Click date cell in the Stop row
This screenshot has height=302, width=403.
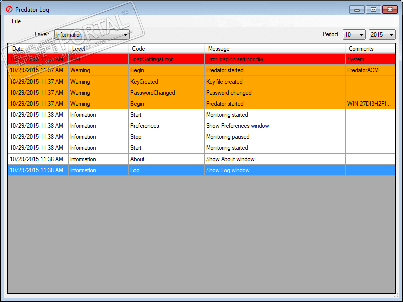point(38,137)
